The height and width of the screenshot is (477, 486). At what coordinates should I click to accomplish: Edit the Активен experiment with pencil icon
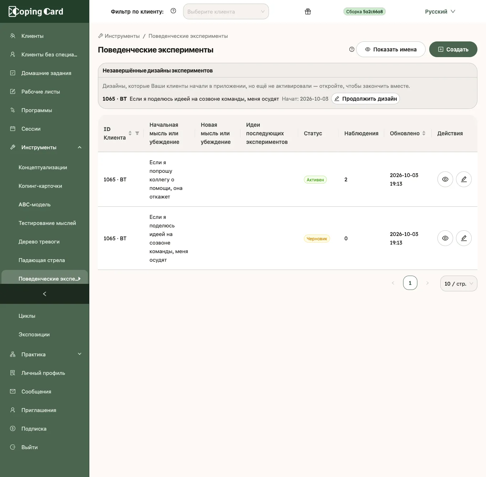(x=464, y=179)
